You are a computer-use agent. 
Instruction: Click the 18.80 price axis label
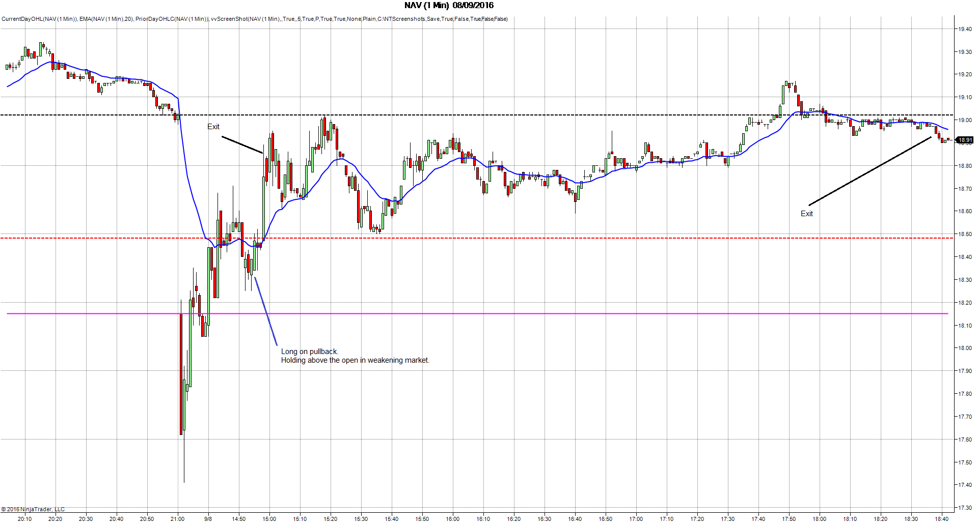point(965,166)
